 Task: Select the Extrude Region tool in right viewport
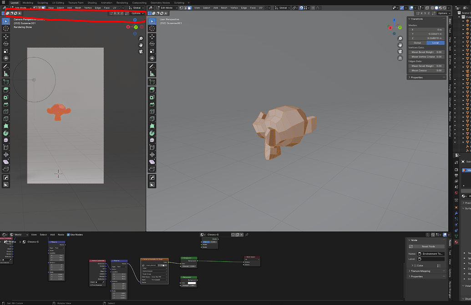152,90
